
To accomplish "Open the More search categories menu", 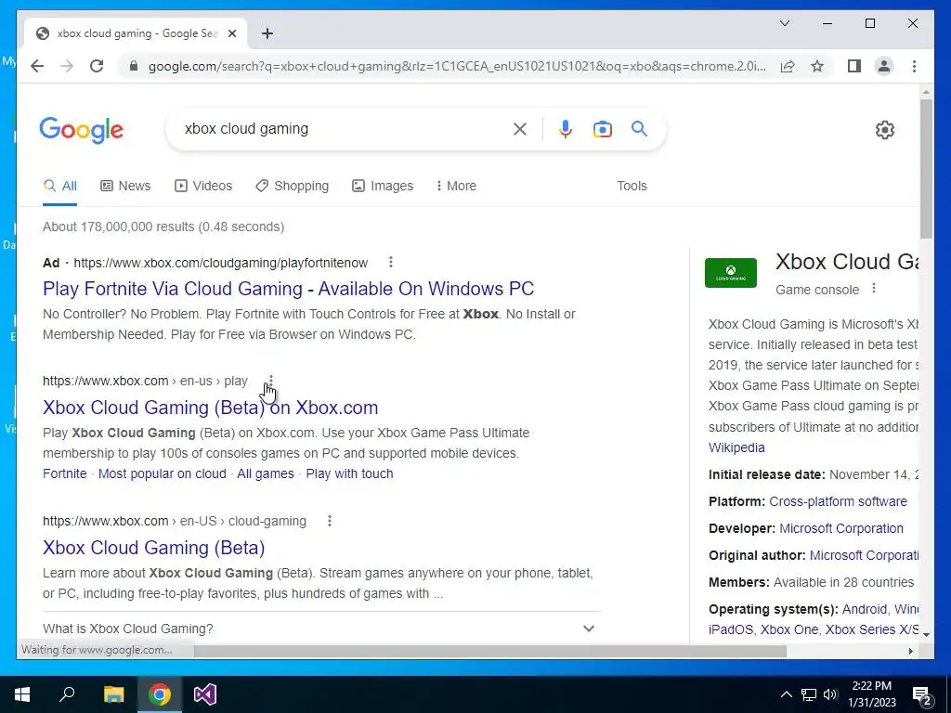I will (x=456, y=186).
